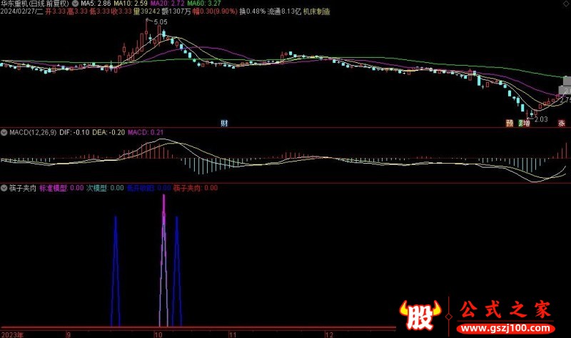Select the 标准模型 indicator line label

(53, 188)
